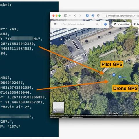
Task: Go back with the browser back arrow
Action: 75,16
